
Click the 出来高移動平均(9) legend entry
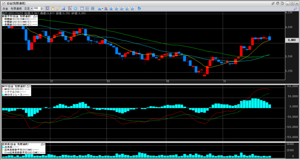click(21, 150)
